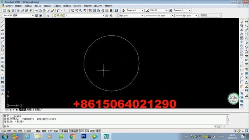Viewport: 249px width, 140px height.
Task: Toggle layer 0 lightbulb on/off
Action: tap(52, 16)
